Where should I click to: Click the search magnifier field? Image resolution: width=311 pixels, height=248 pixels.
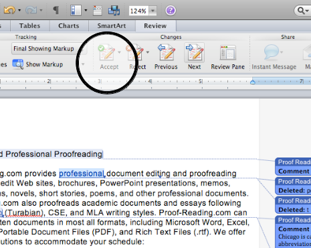[303, 11]
